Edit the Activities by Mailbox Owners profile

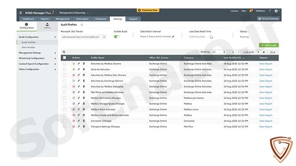(x=79, y=64)
